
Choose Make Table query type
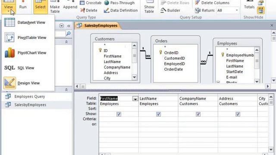coord(55,7)
